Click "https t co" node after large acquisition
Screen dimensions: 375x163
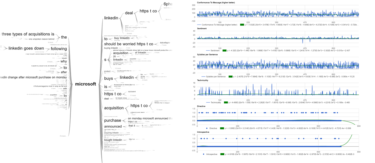pyautogui.click(x=139, y=106)
